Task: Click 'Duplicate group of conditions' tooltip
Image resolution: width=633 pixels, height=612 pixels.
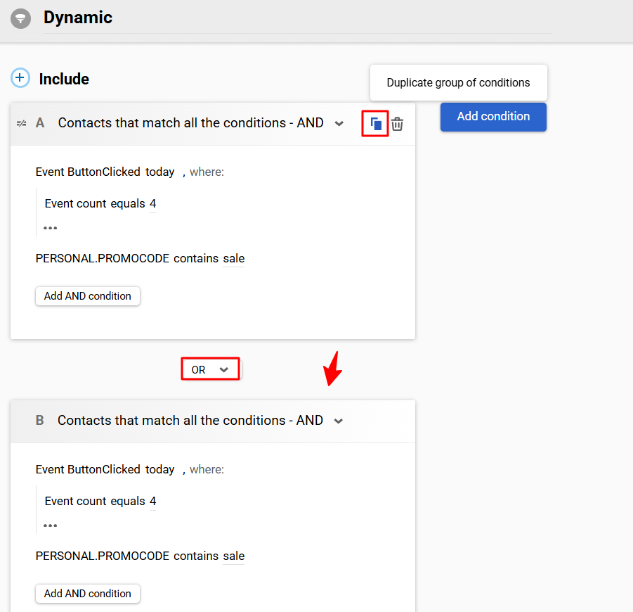Action: point(459,82)
